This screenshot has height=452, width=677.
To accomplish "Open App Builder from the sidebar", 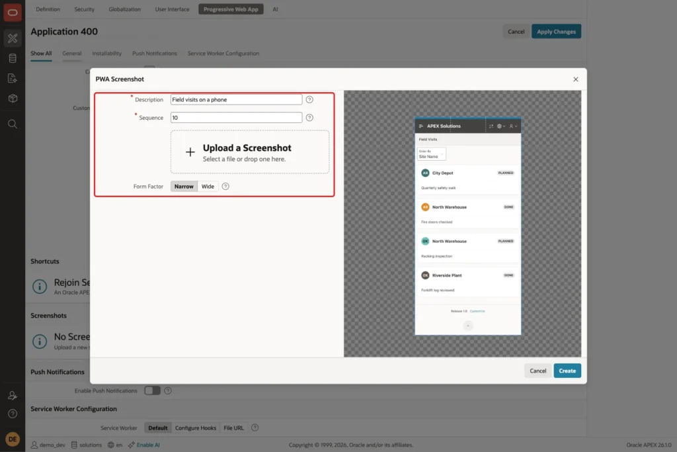I will tap(13, 38).
